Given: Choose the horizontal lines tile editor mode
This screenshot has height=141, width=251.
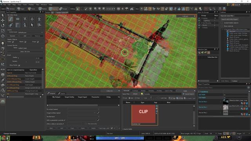Looking at the screenshot, I should coord(18,19).
